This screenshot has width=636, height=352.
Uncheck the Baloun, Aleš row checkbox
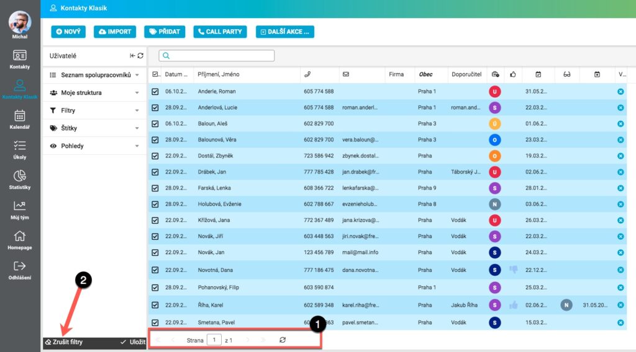click(155, 124)
